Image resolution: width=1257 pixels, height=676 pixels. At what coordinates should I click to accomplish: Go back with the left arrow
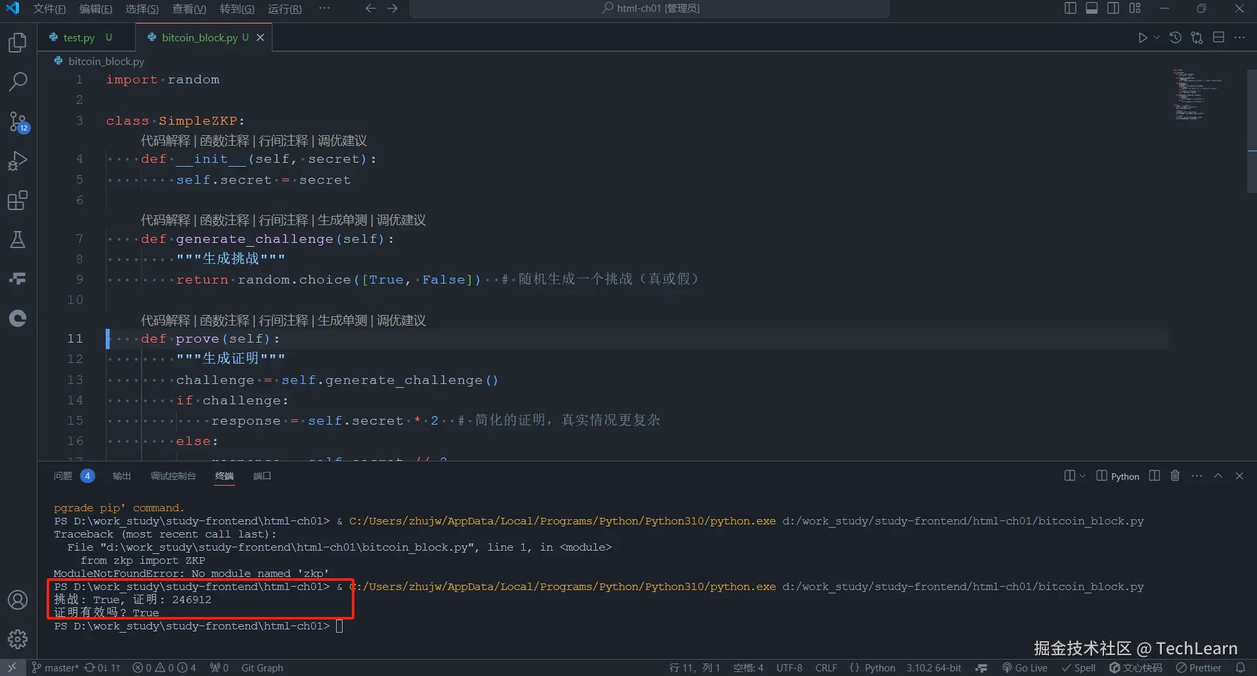pyautogui.click(x=371, y=9)
